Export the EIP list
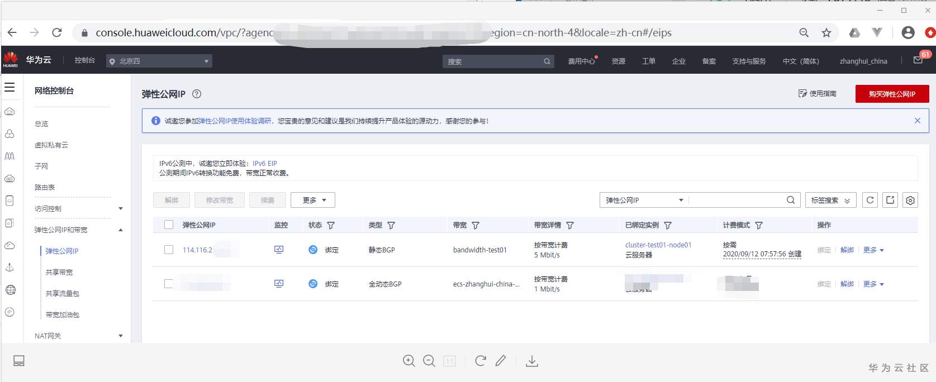Image resolution: width=936 pixels, height=382 pixels. tap(890, 200)
